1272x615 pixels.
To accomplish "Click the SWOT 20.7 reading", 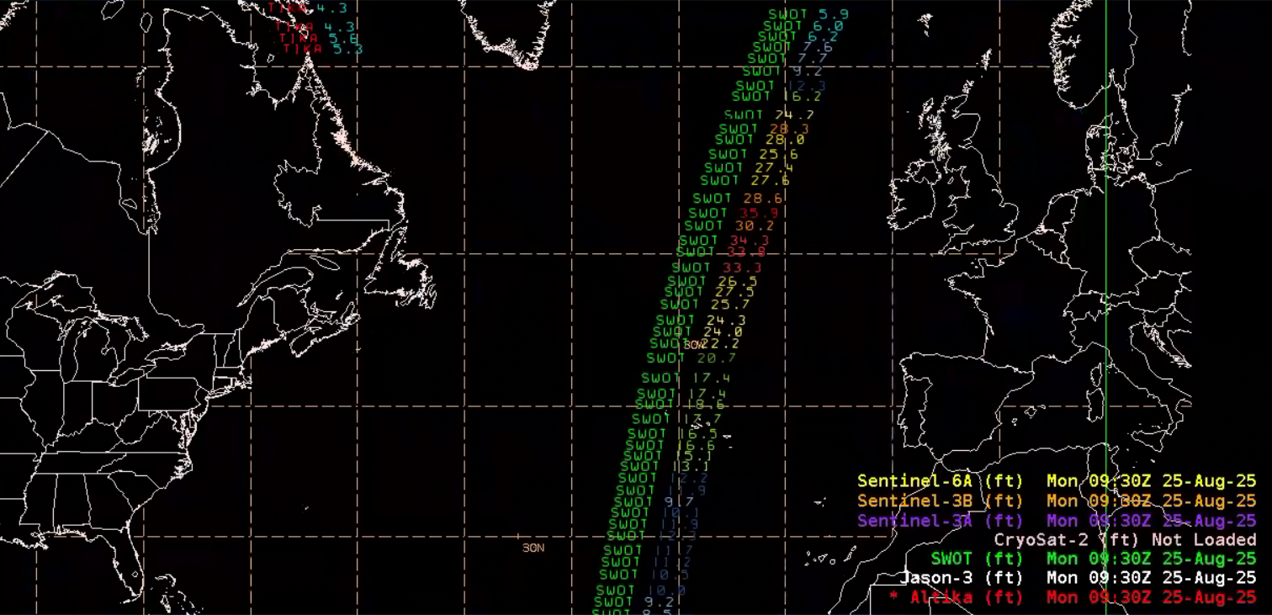I will [x=692, y=358].
